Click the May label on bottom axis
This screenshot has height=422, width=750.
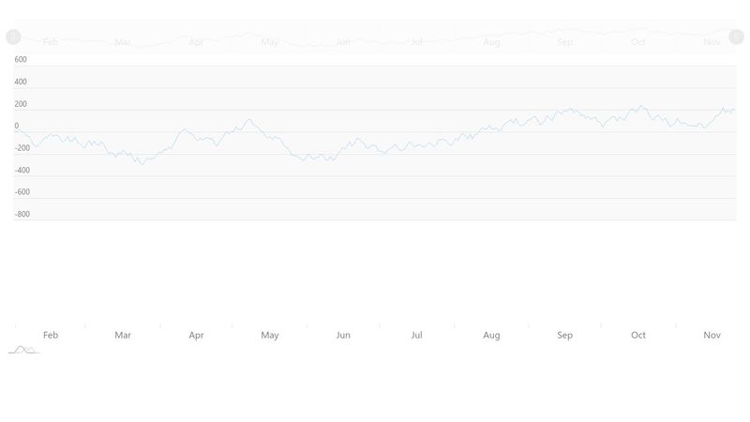pyautogui.click(x=270, y=335)
